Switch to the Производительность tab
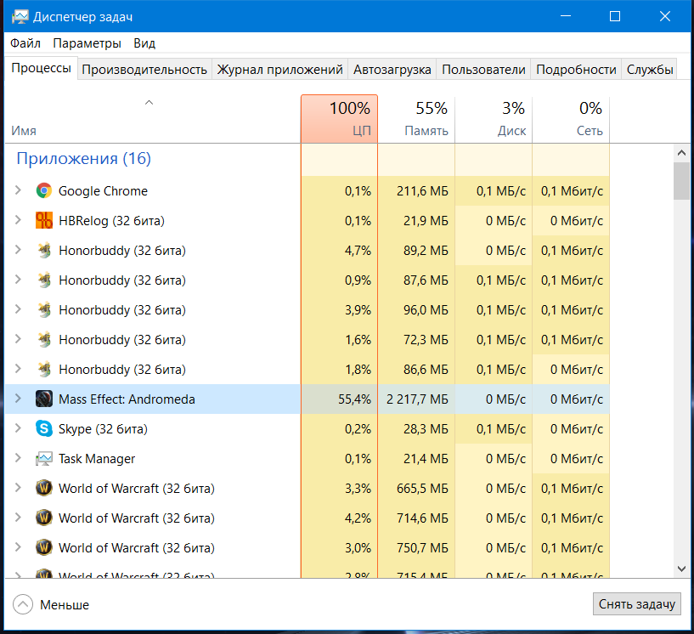 pos(144,70)
